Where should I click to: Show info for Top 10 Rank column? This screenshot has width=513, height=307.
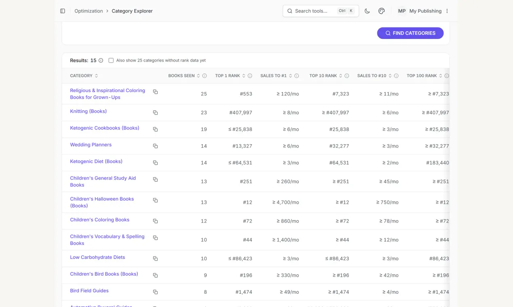click(x=347, y=76)
